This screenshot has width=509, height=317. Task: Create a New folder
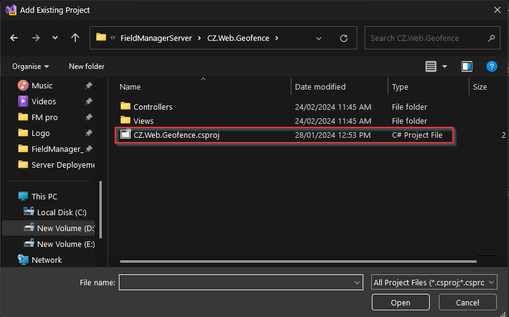coord(87,66)
